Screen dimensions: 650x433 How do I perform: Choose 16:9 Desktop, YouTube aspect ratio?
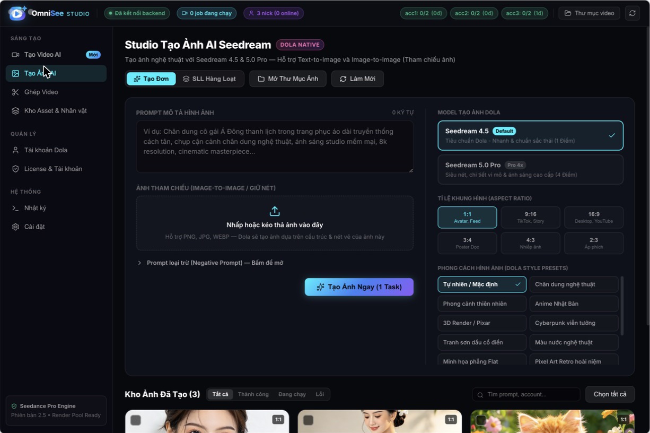pyautogui.click(x=594, y=217)
